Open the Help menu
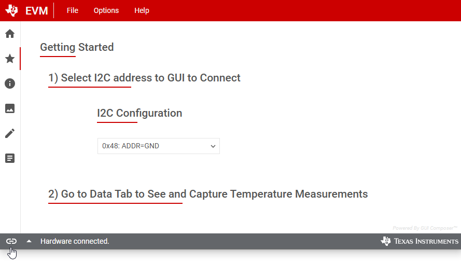Screen dimensions: 461x264 pos(142,10)
